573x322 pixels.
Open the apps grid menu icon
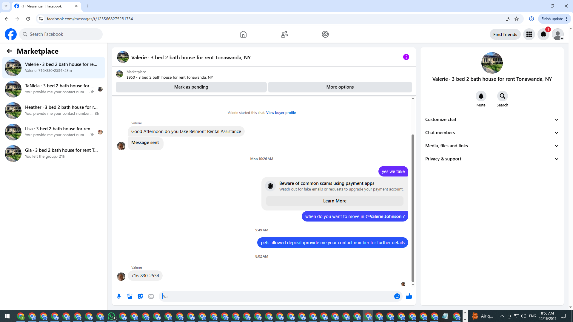[529, 34]
